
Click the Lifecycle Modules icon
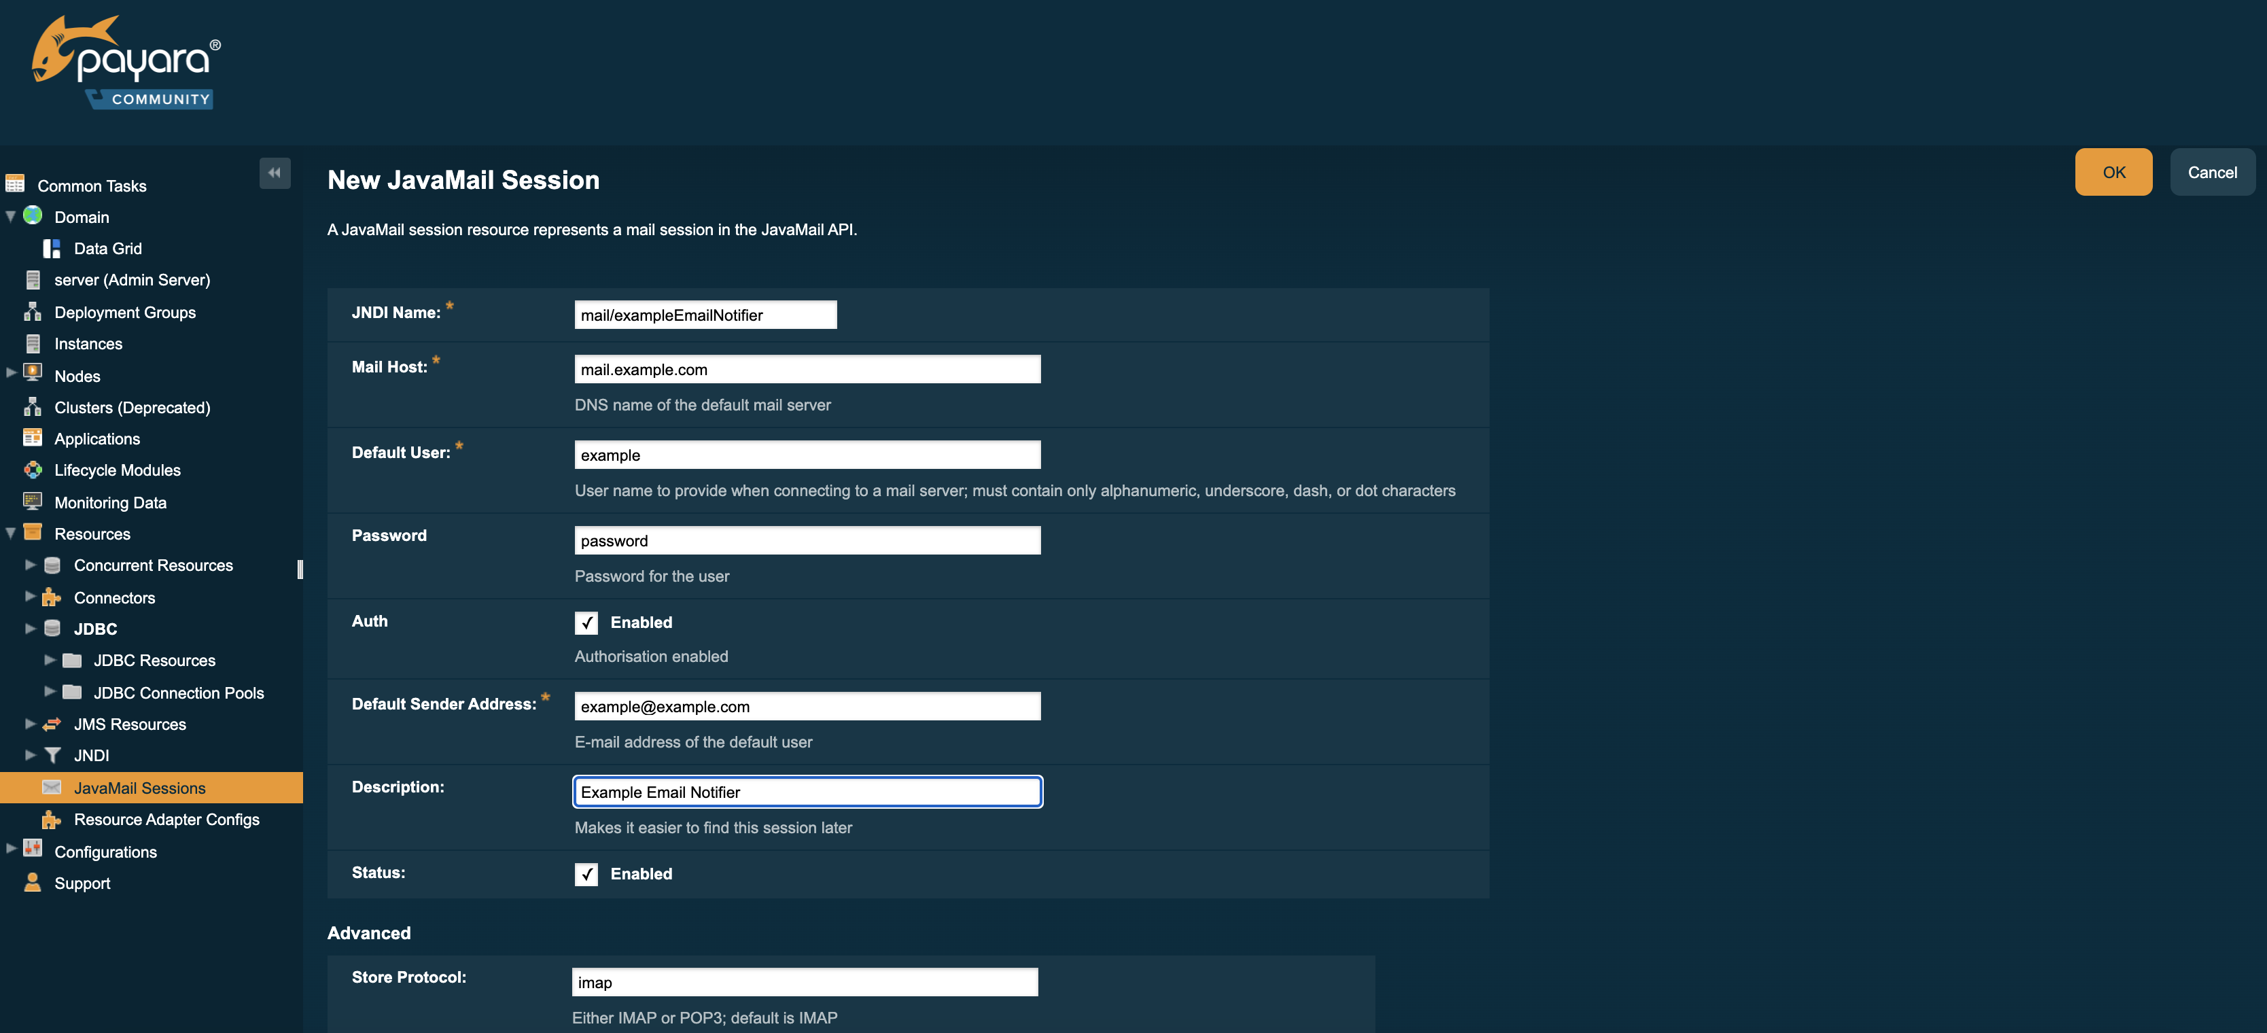(33, 470)
